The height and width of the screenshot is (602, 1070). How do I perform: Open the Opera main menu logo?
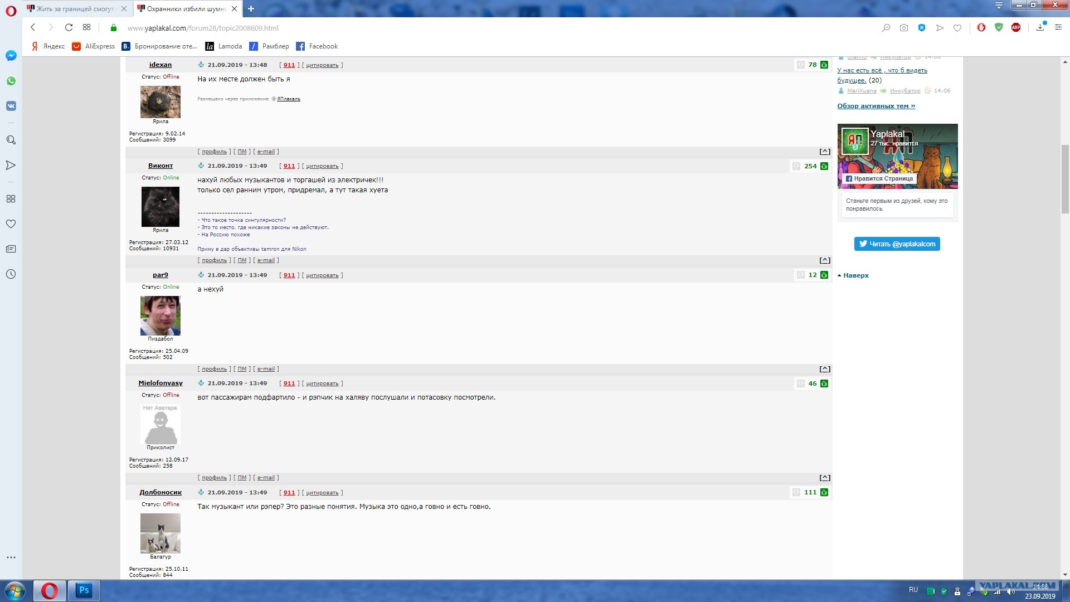pos(11,11)
